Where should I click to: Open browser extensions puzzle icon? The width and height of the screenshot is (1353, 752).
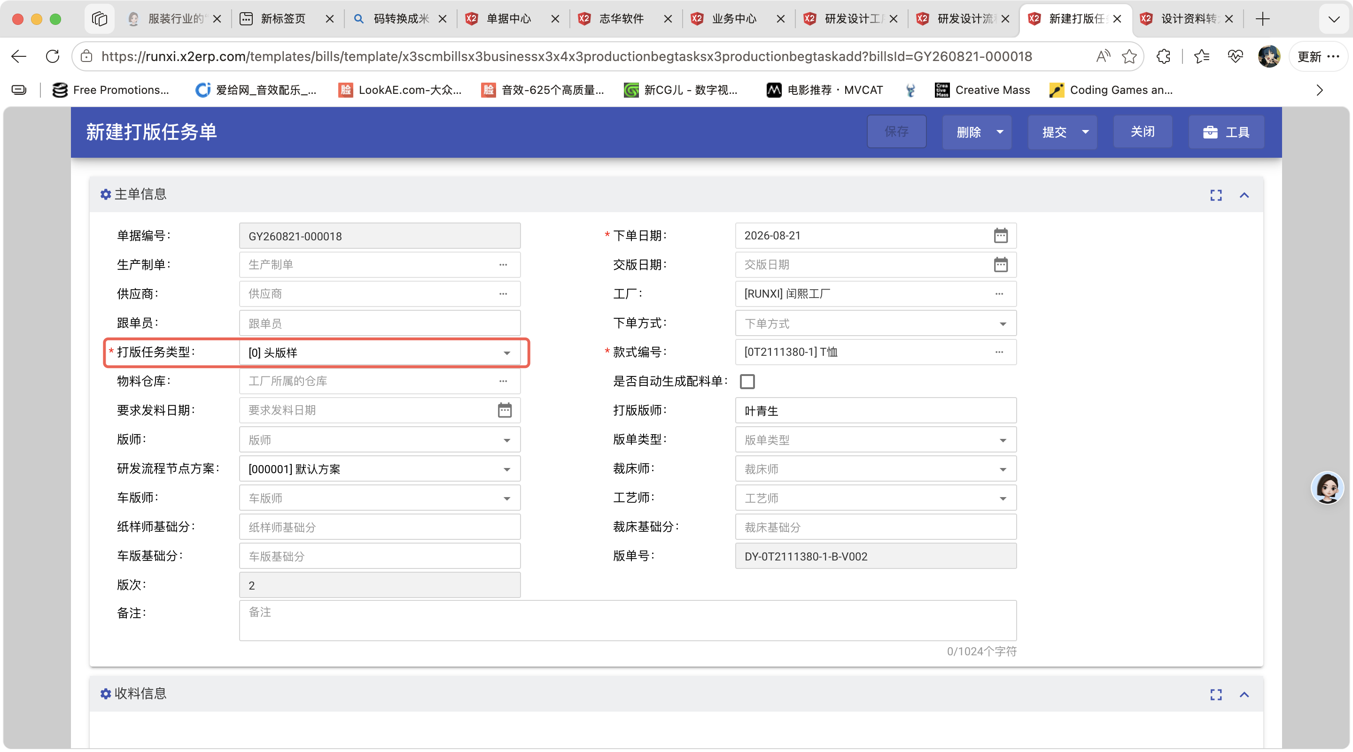(x=1163, y=56)
